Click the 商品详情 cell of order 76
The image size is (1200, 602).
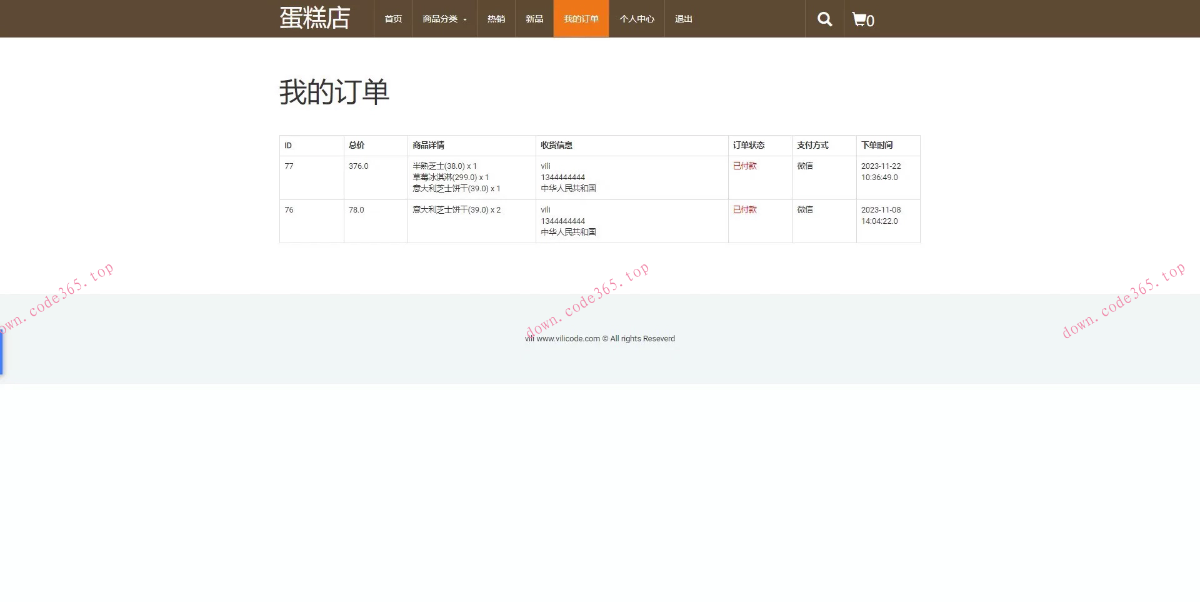(457, 209)
